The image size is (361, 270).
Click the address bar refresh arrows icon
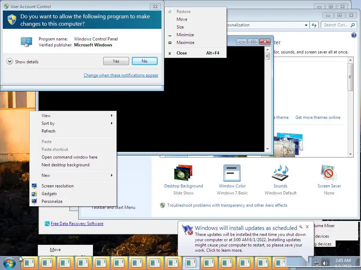314,25
